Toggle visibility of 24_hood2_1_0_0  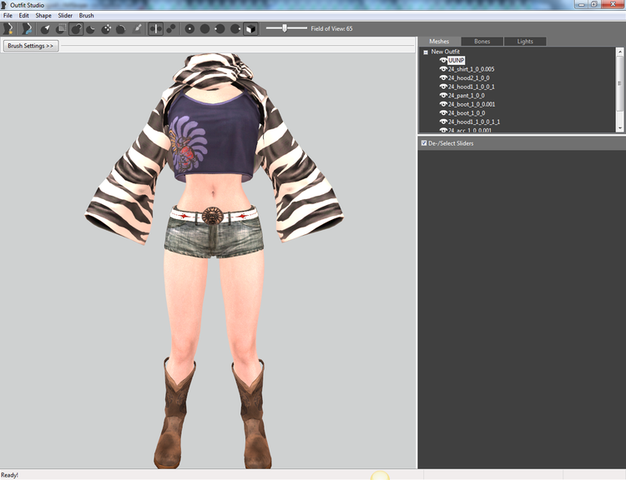tap(443, 77)
